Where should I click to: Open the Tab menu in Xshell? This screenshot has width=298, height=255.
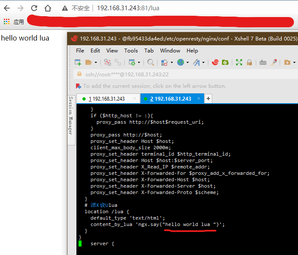click(149, 51)
